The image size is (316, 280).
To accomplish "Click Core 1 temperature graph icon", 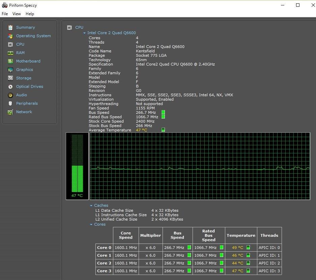I will tap(248, 255).
